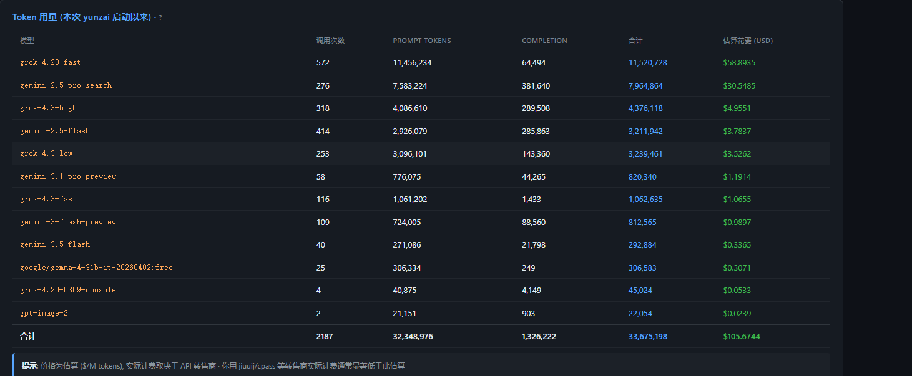
Task: Click the PROMPT TOKENS column header
Action: 422,41
